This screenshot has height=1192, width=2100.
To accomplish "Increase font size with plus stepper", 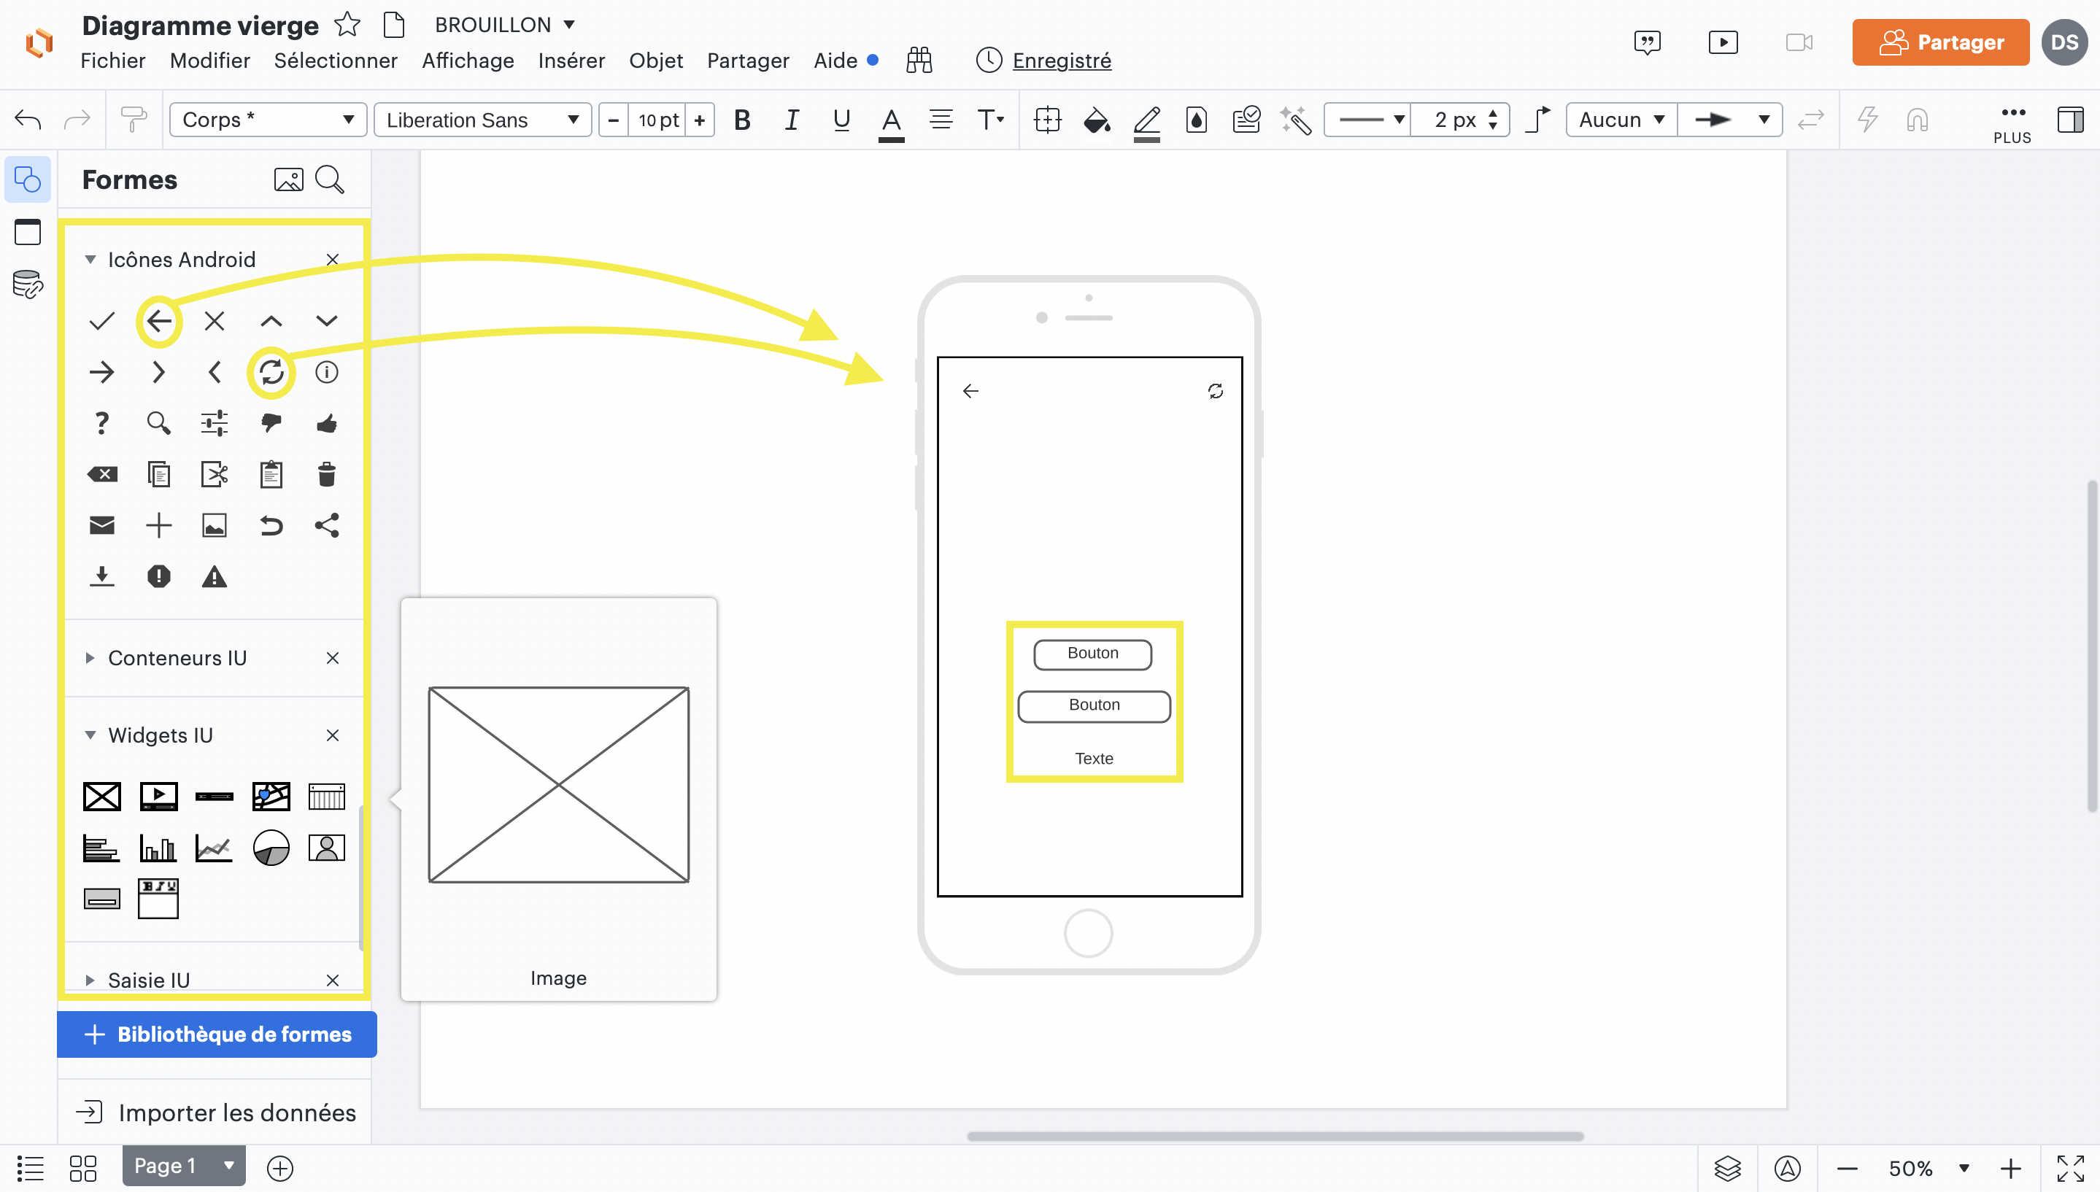I will 700,120.
